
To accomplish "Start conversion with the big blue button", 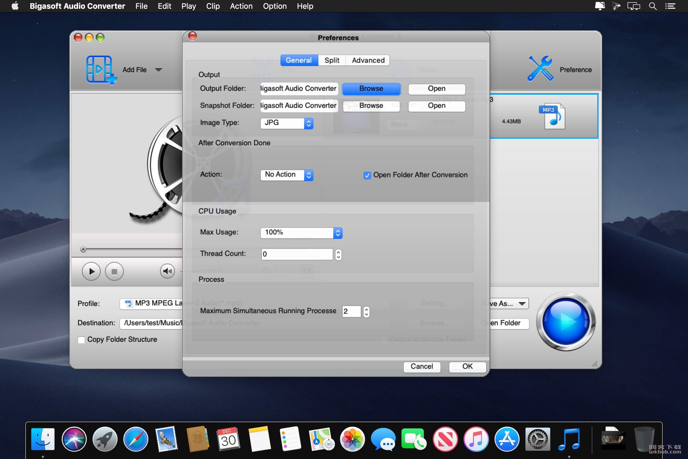I will tap(565, 321).
